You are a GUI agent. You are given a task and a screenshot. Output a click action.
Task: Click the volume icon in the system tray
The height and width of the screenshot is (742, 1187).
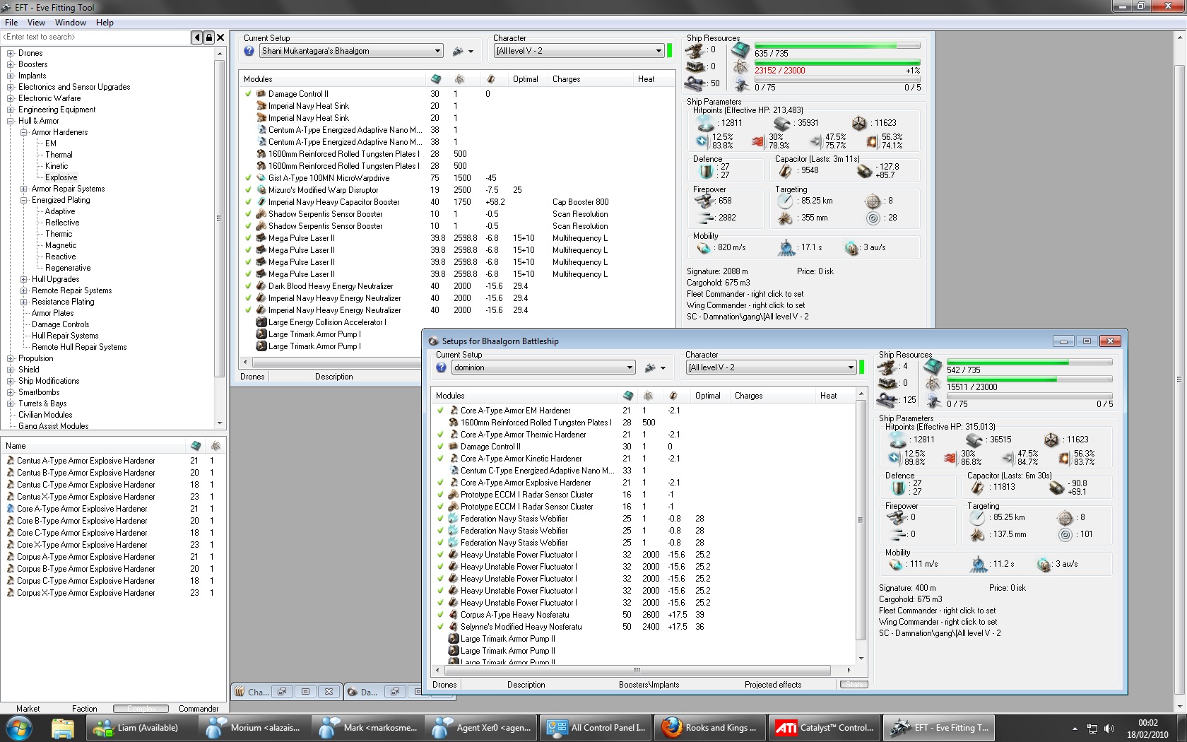point(1109,729)
